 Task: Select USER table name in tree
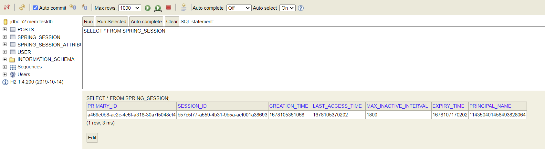[x=24, y=52]
